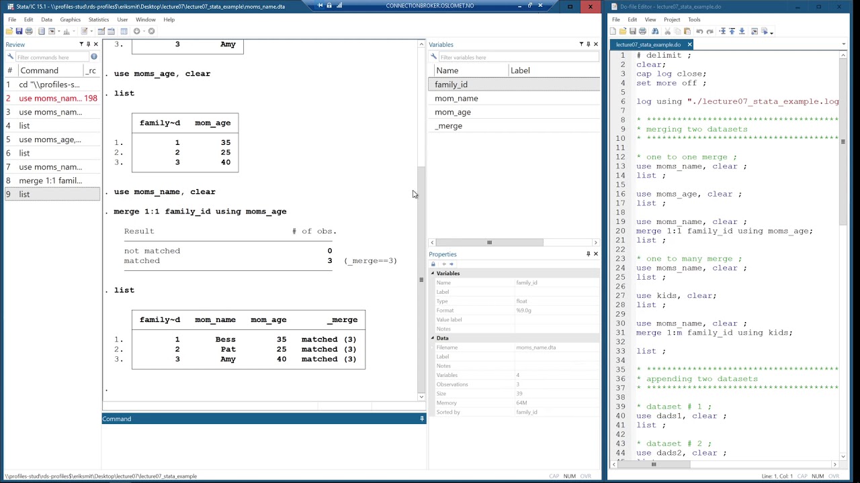The height and width of the screenshot is (483, 860).
Task: Collapse the Variables section in Properties
Action: click(433, 273)
